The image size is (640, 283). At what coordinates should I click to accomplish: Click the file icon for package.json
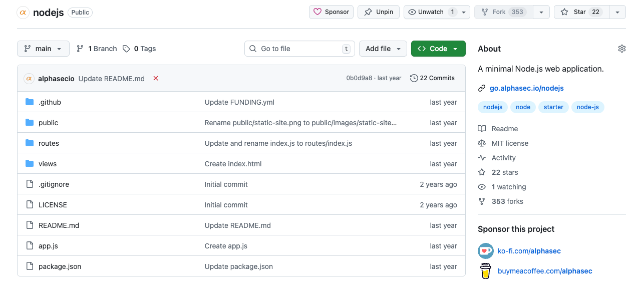tap(30, 266)
